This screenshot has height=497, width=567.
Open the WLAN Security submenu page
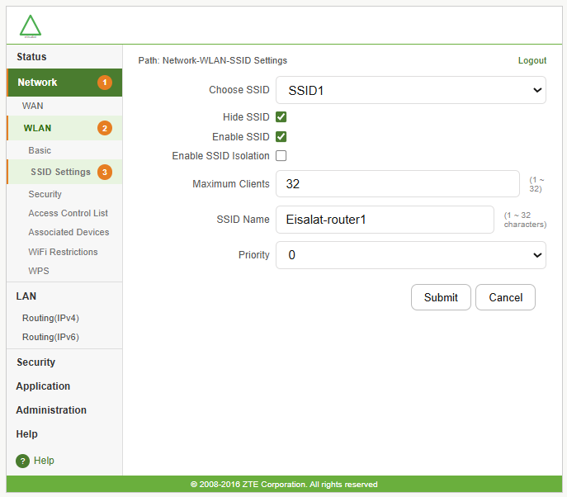point(45,194)
